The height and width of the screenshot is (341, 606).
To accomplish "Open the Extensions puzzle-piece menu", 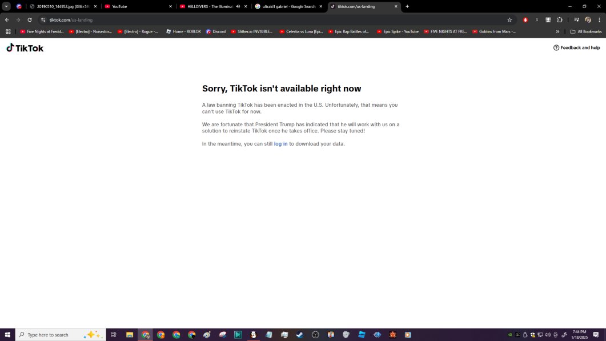I will [x=560, y=20].
